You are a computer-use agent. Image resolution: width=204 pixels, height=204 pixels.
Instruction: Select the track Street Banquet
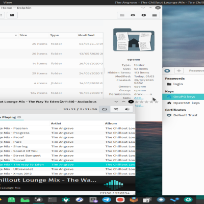tap(68, 156)
